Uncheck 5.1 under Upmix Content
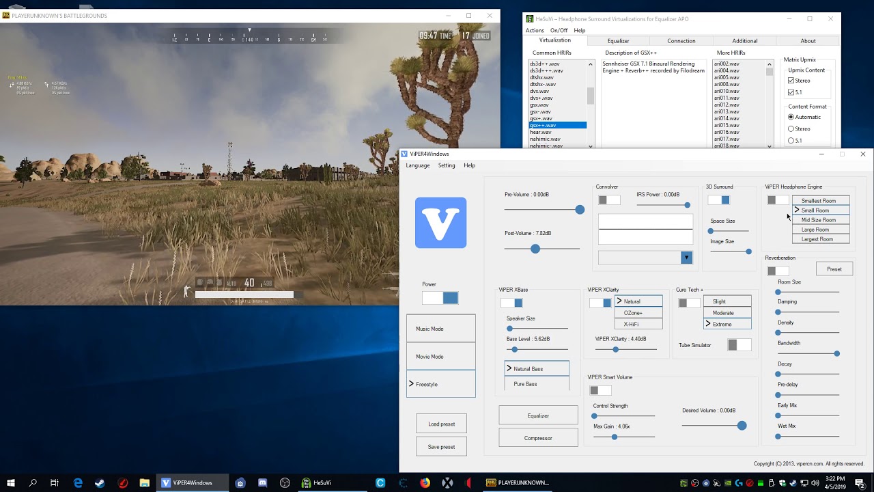The image size is (874, 492). click(791, 92)
